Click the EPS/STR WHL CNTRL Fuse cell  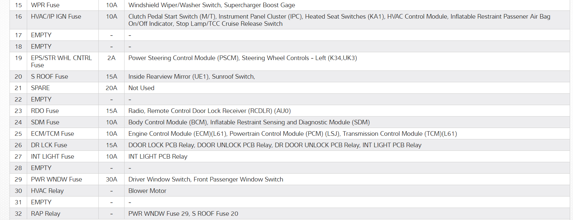tap(61, 61)
